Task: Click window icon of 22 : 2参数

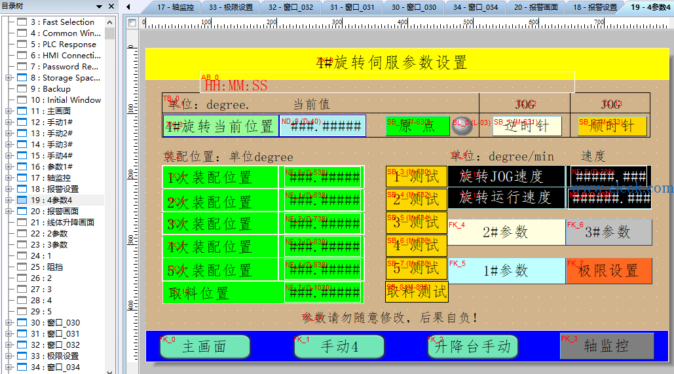Action: (x=22, y=233)
